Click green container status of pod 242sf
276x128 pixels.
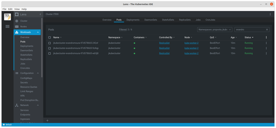134,43
